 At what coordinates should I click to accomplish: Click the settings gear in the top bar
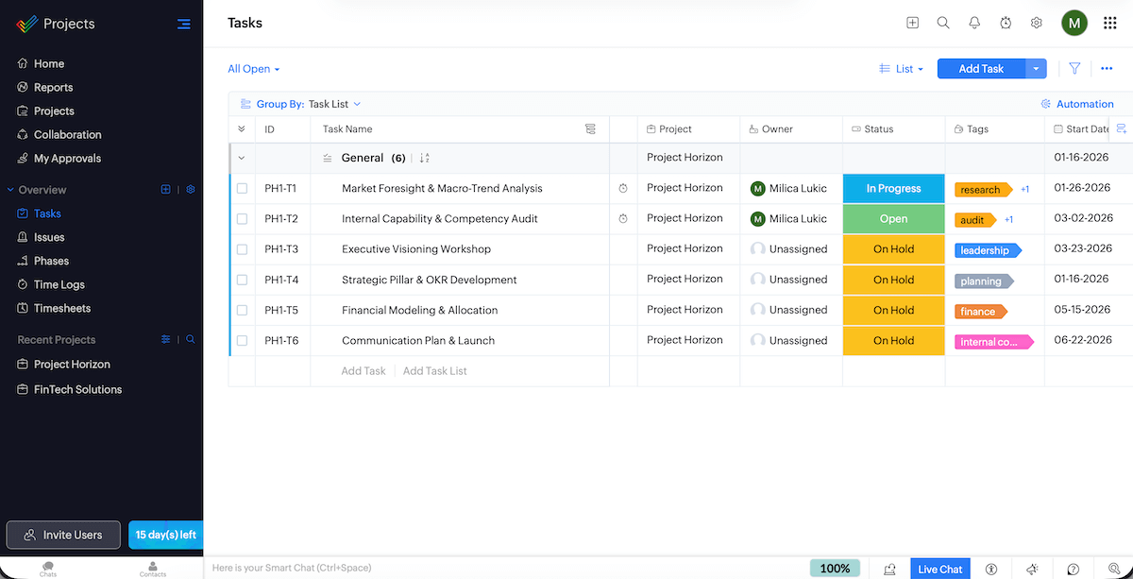pyautogui.click(x=1036, y=23)
